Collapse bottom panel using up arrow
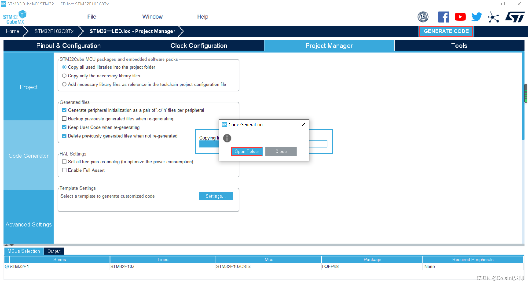This screenshot has width=528, height=283. [x=6, y=245]
